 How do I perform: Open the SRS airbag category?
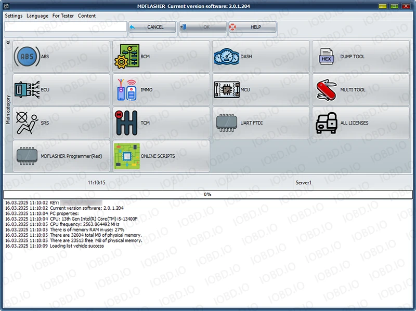(x=61, y=123)
